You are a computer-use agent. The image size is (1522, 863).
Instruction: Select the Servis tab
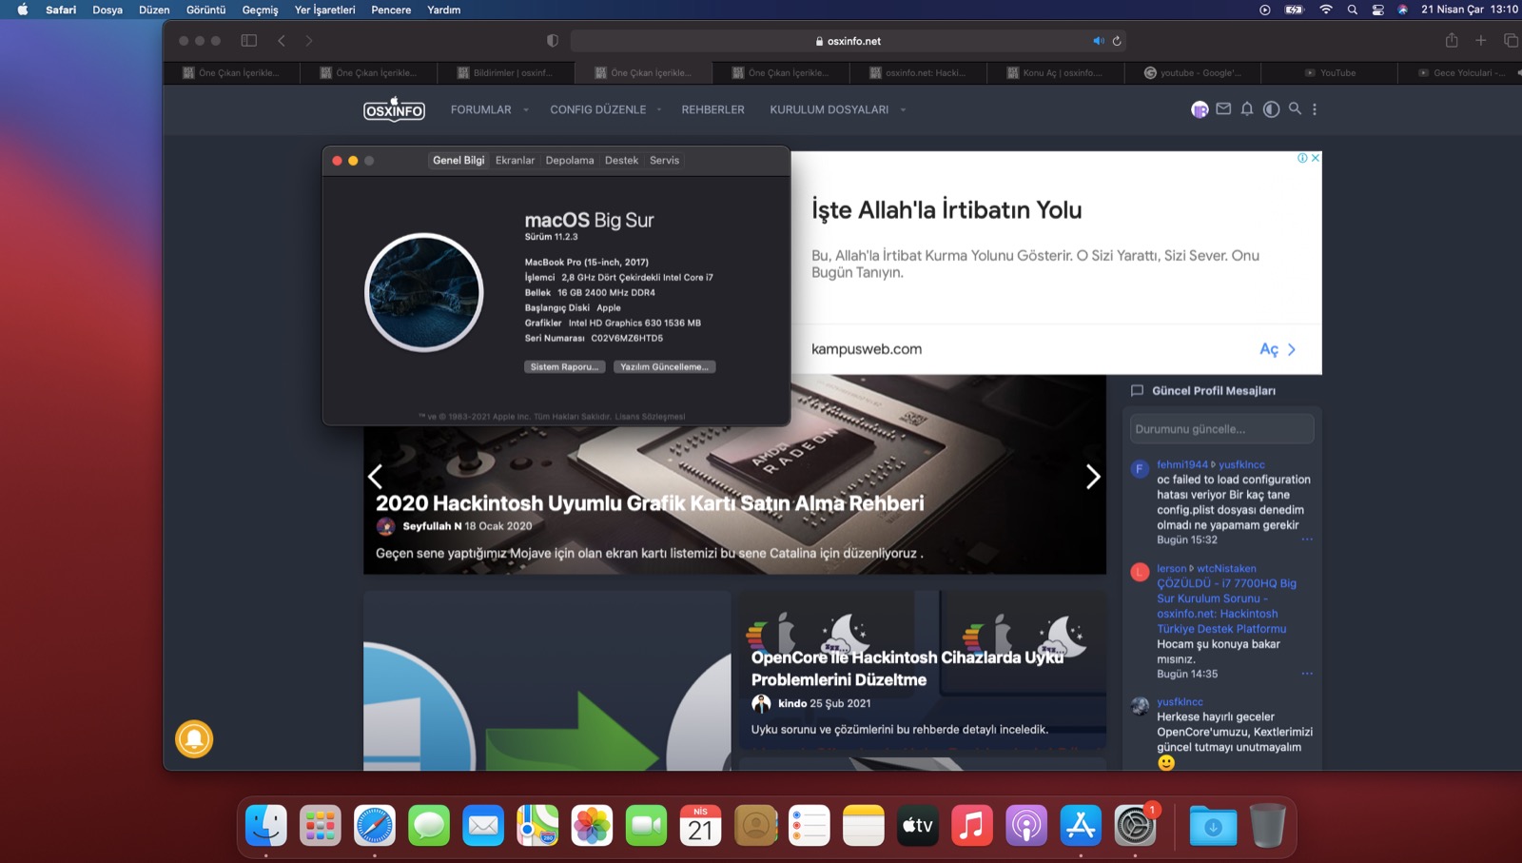click(x=664, y=160)
